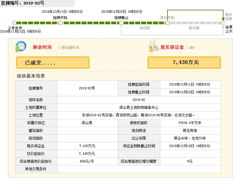Viewport: 238px width, 179px height.
Task: Click the clock with dollar sign icon
Action: 20,46
